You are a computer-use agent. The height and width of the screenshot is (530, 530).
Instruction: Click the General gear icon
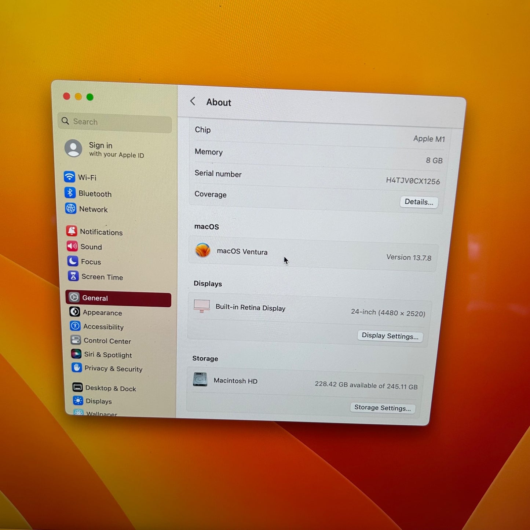tap(74, 297)
